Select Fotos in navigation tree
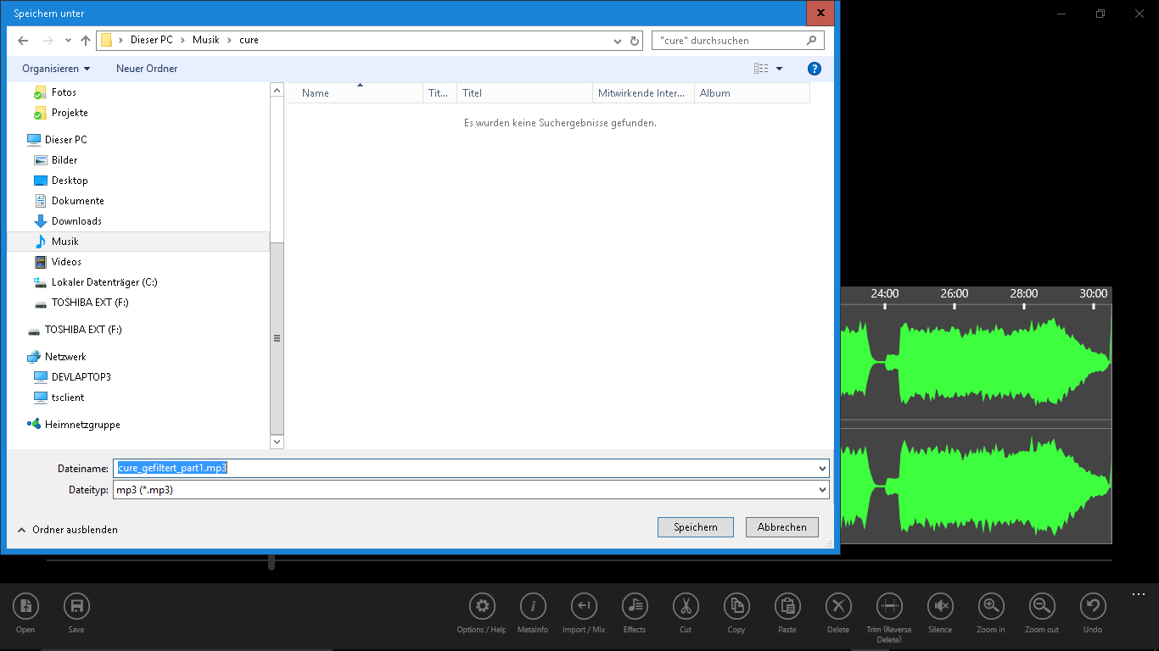 point(64,92)
